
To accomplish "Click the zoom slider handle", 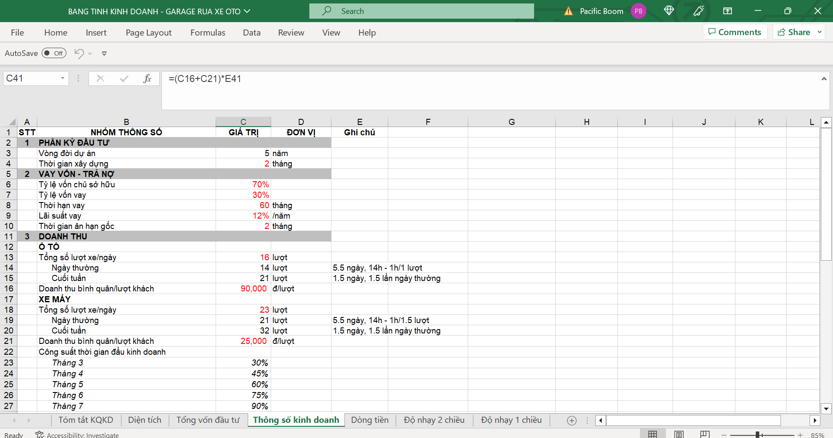I will pos(758,435).
